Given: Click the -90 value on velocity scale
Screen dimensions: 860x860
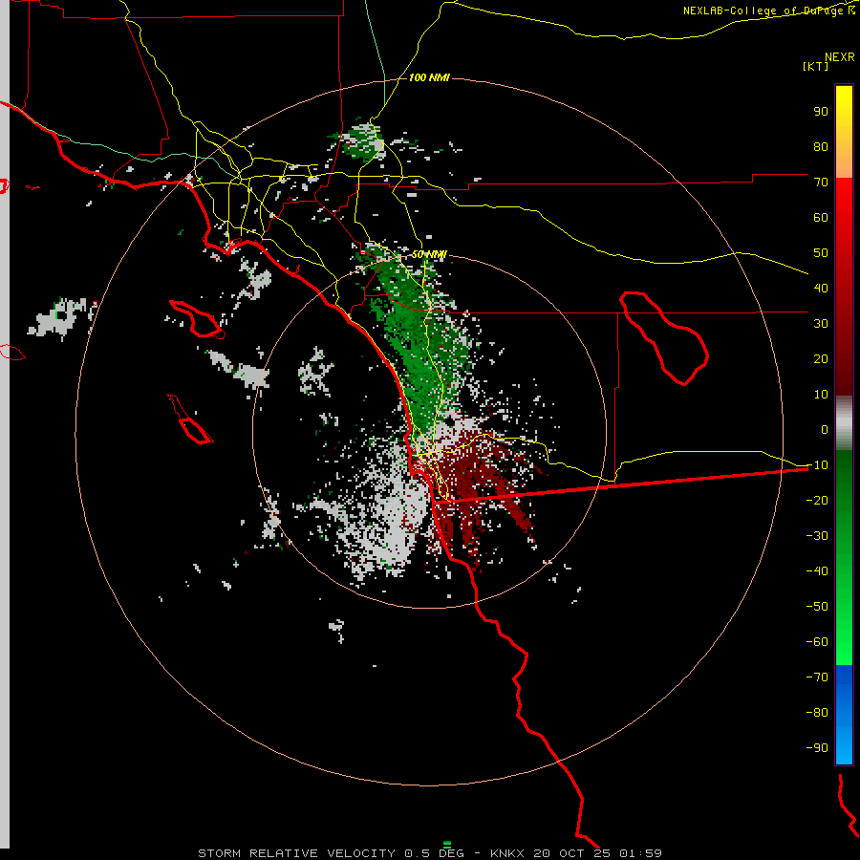Looking at the screenshot, I should [x=817, y=748].
